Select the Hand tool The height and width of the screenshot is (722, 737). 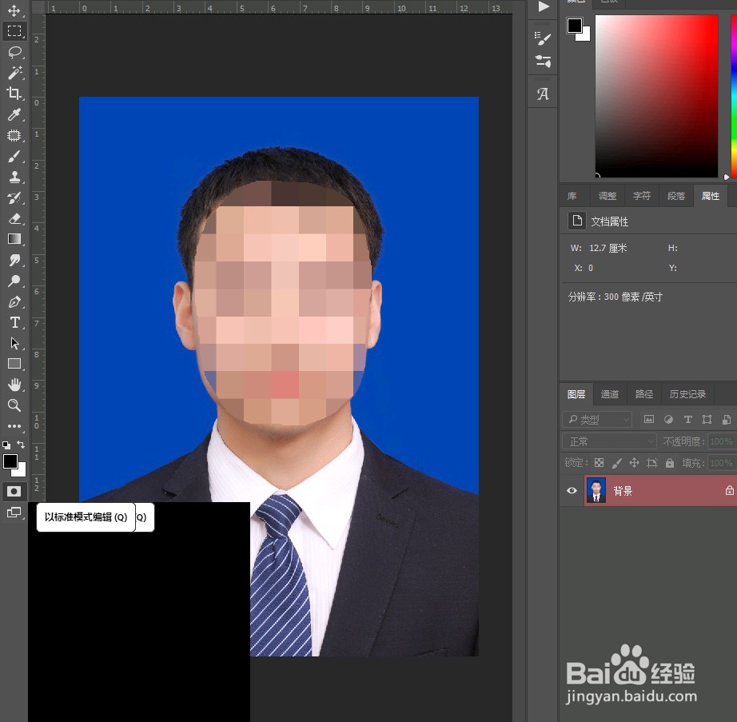pos(14,385)
